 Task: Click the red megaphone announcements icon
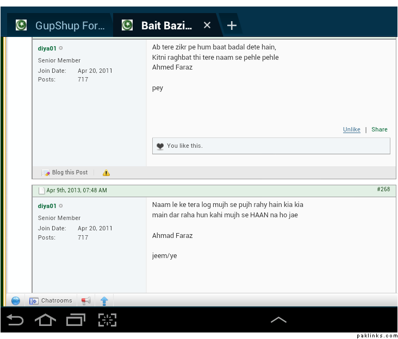tap(86, 301)
